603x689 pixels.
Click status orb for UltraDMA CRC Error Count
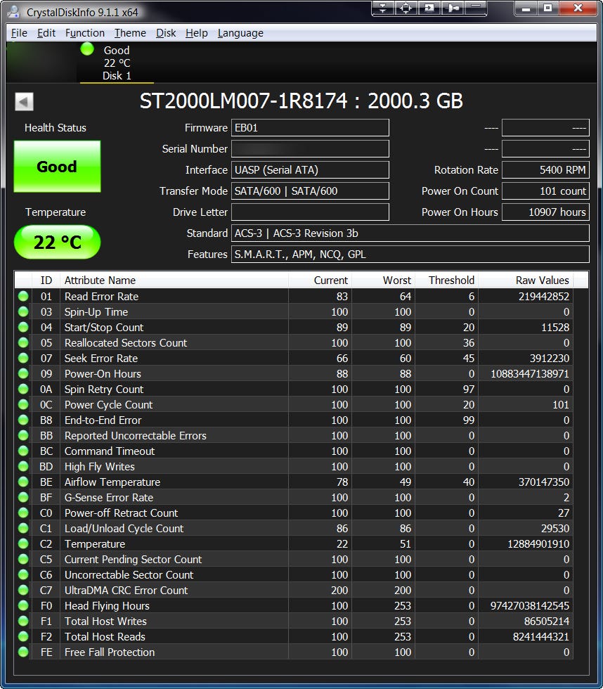click(23, 590)
